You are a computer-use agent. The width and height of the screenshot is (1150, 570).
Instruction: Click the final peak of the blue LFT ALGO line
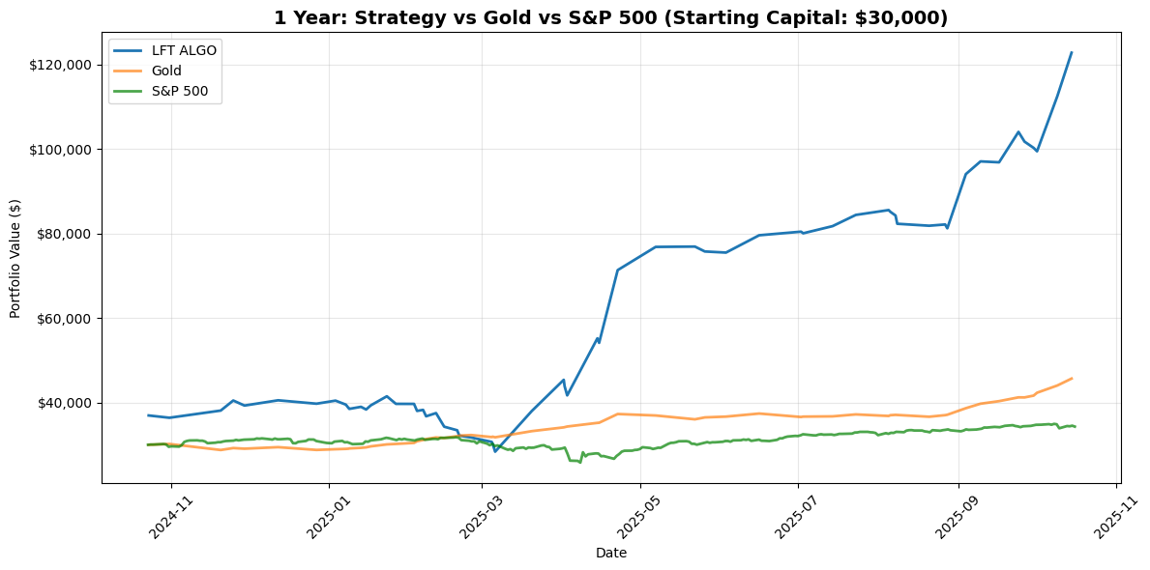click(1071, 52)
